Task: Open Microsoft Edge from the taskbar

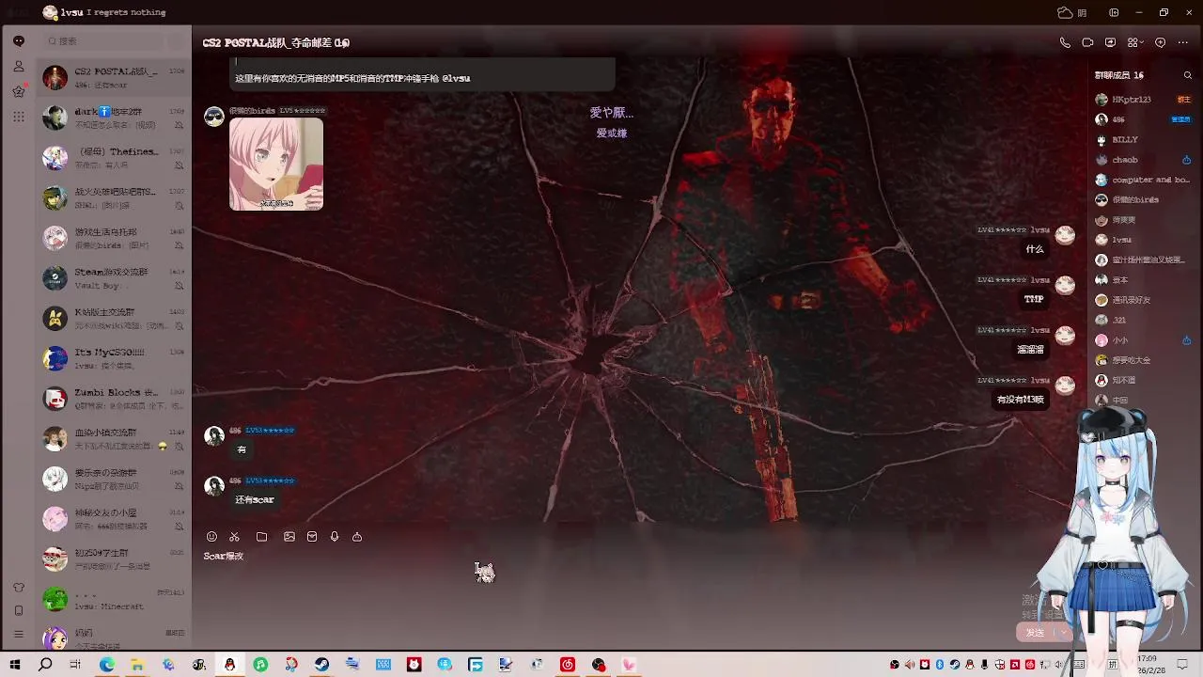Action: coord(106,665)
